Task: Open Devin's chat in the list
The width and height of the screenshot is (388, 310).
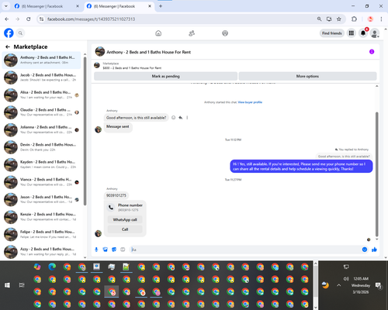Action: [x=41, y=147]
